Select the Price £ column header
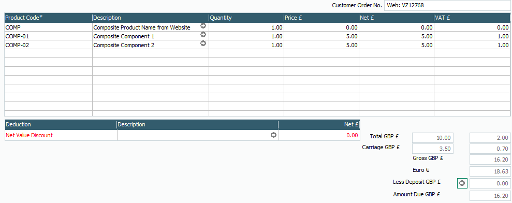 pos(321,18)
